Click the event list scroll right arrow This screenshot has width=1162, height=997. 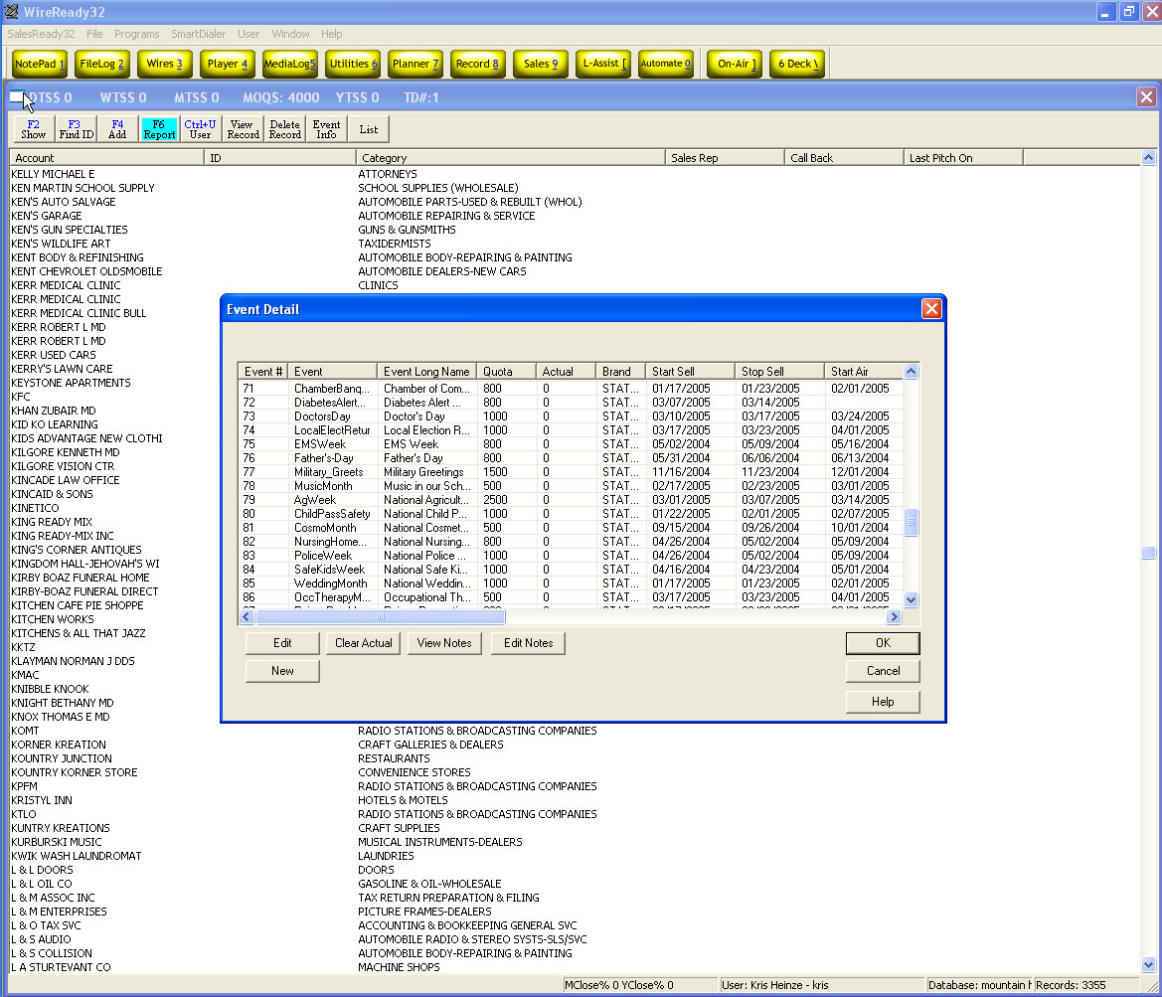coord(894,616)
